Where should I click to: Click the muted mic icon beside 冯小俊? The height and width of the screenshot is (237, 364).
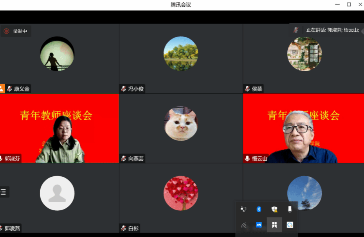124,89
